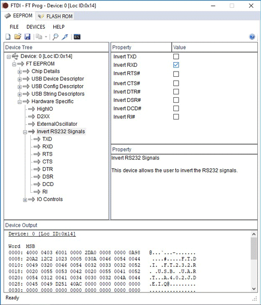Click the copy pages toolbar icon
261x305 pixels.
(39, 37)
